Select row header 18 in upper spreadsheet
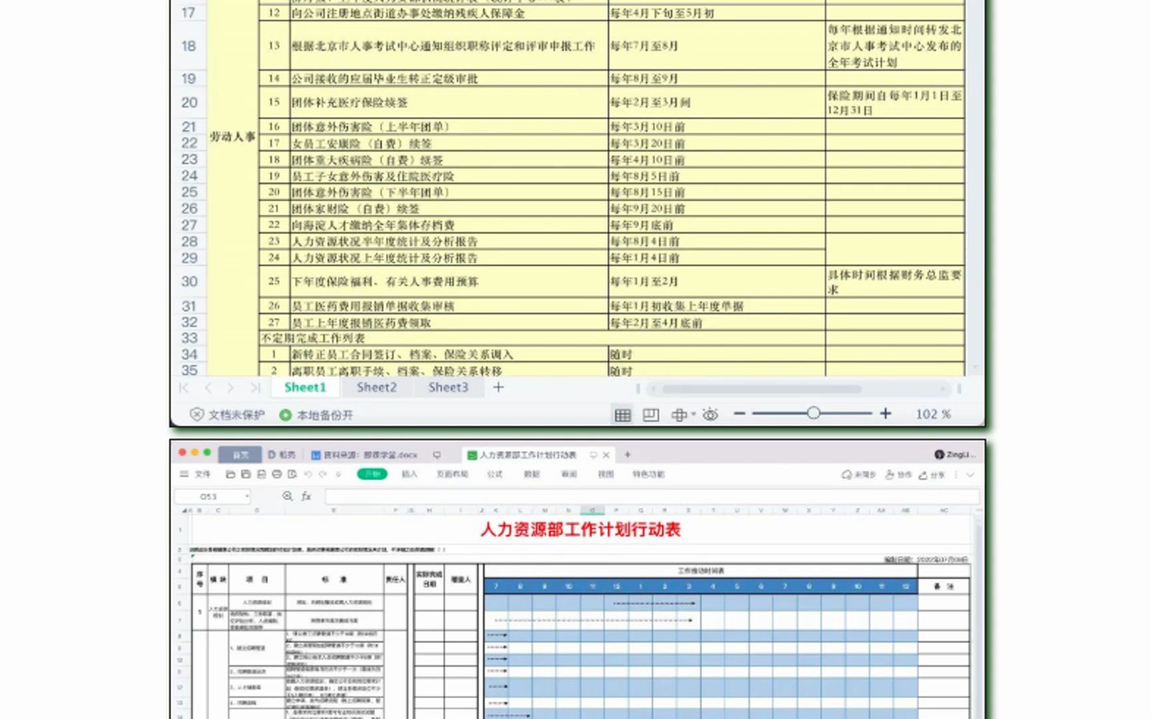 pyautogui.click(x=189, y=46)
